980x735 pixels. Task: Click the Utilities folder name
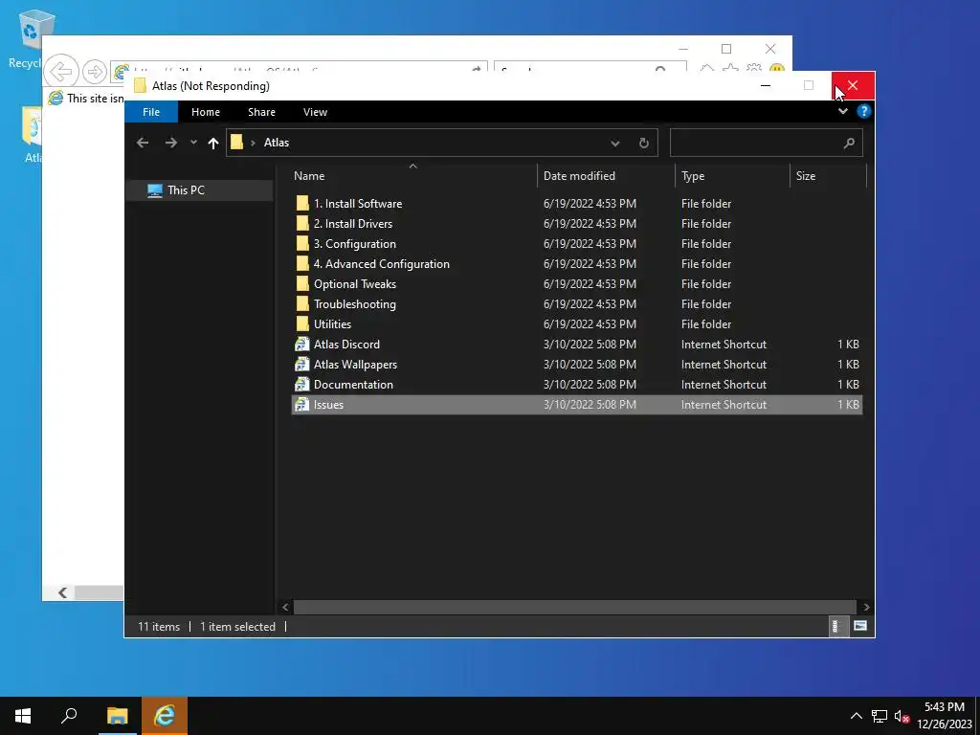pyautogui.click(x=332, y=323)
